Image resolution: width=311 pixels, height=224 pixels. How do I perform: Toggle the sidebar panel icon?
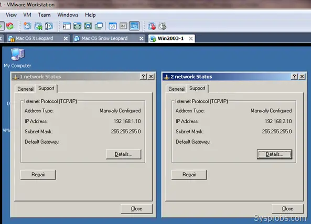point(67,26)
